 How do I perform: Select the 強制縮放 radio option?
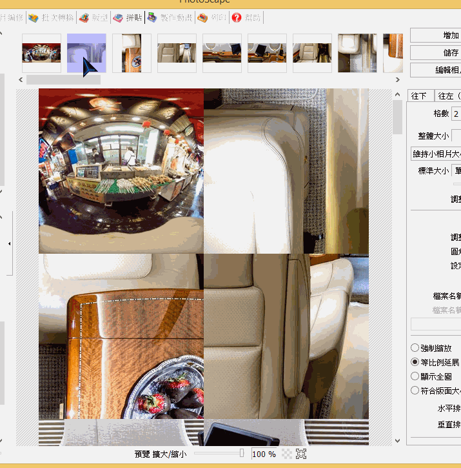click(415, 348)
